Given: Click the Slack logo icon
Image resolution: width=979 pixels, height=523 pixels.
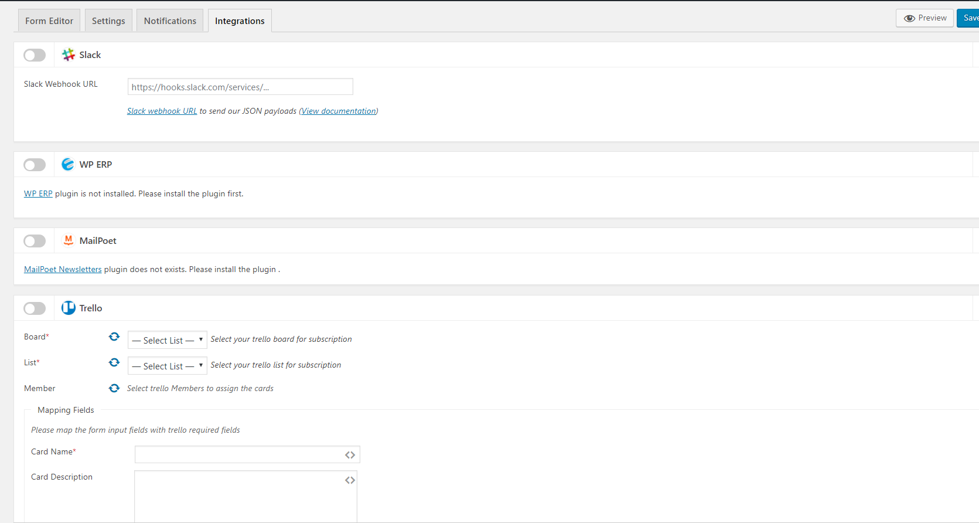Looking at the screenshot, I should click(x=69, y=55).
